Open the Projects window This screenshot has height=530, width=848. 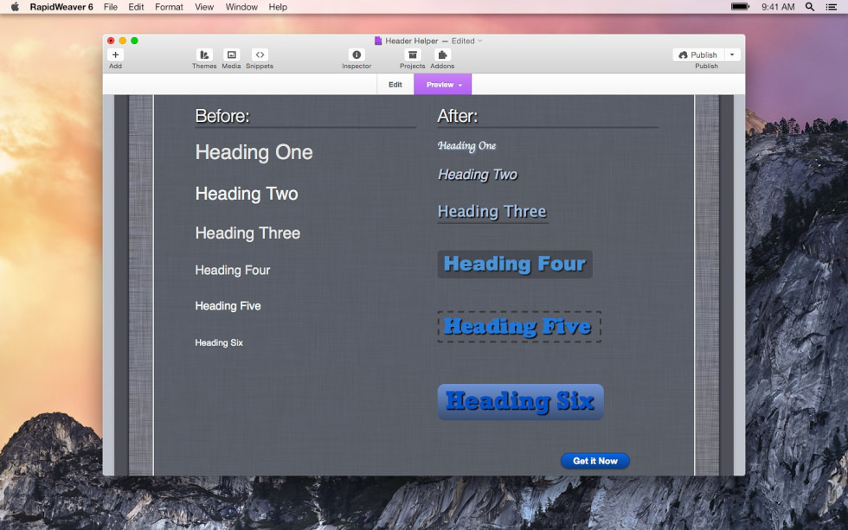coord(413,54)
